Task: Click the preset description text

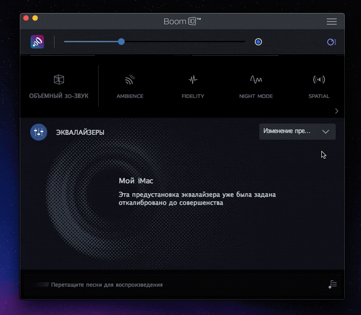Action: tap(197, 199)
